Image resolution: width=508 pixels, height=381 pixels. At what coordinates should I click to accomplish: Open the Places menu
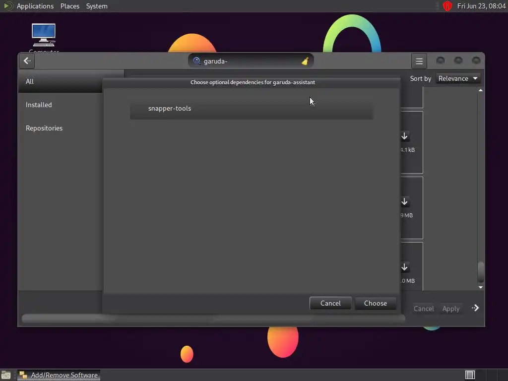point(69,6)
